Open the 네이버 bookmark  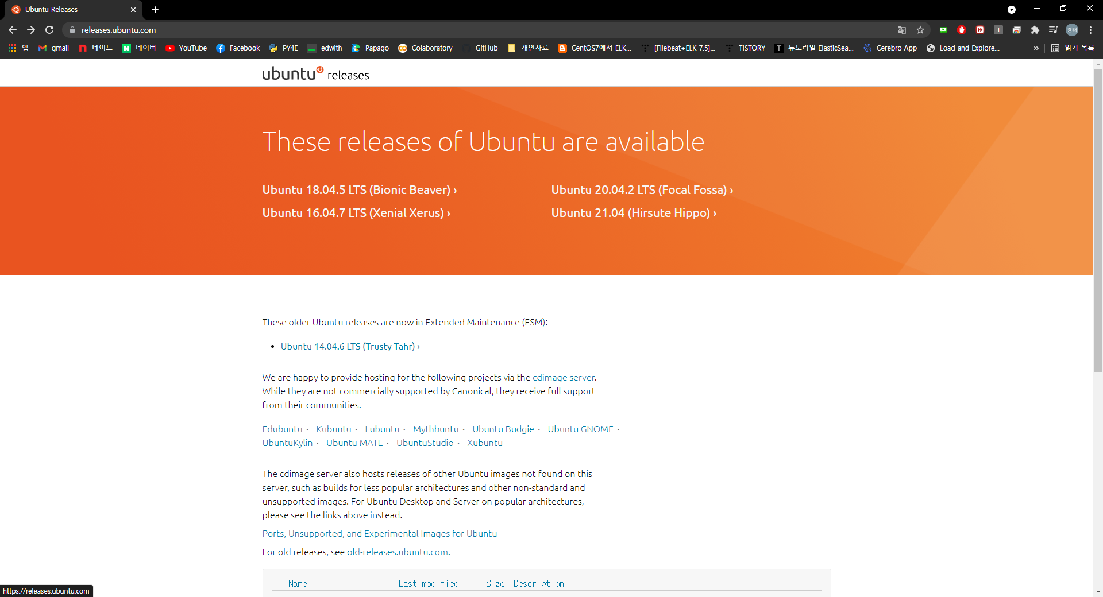[139, 48]
